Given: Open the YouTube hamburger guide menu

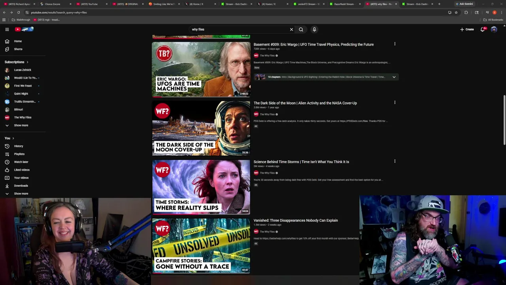Looking at the screenshot, I should (x=7, y=29).
